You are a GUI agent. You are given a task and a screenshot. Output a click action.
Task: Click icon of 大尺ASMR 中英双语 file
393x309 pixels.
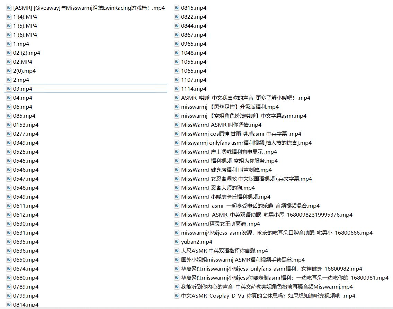click(177, 251)
